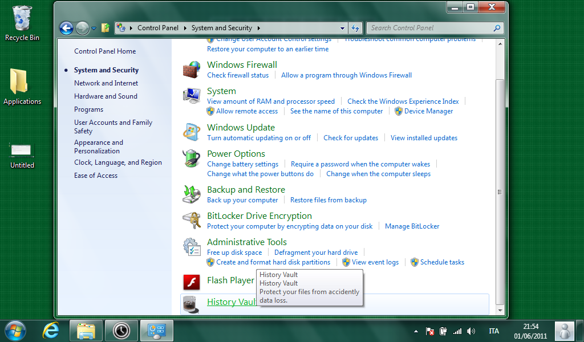Open Schedule tasks link
The width and height of the screenshot is (584, 342).
pyautogui.click(x=443, y=262)
